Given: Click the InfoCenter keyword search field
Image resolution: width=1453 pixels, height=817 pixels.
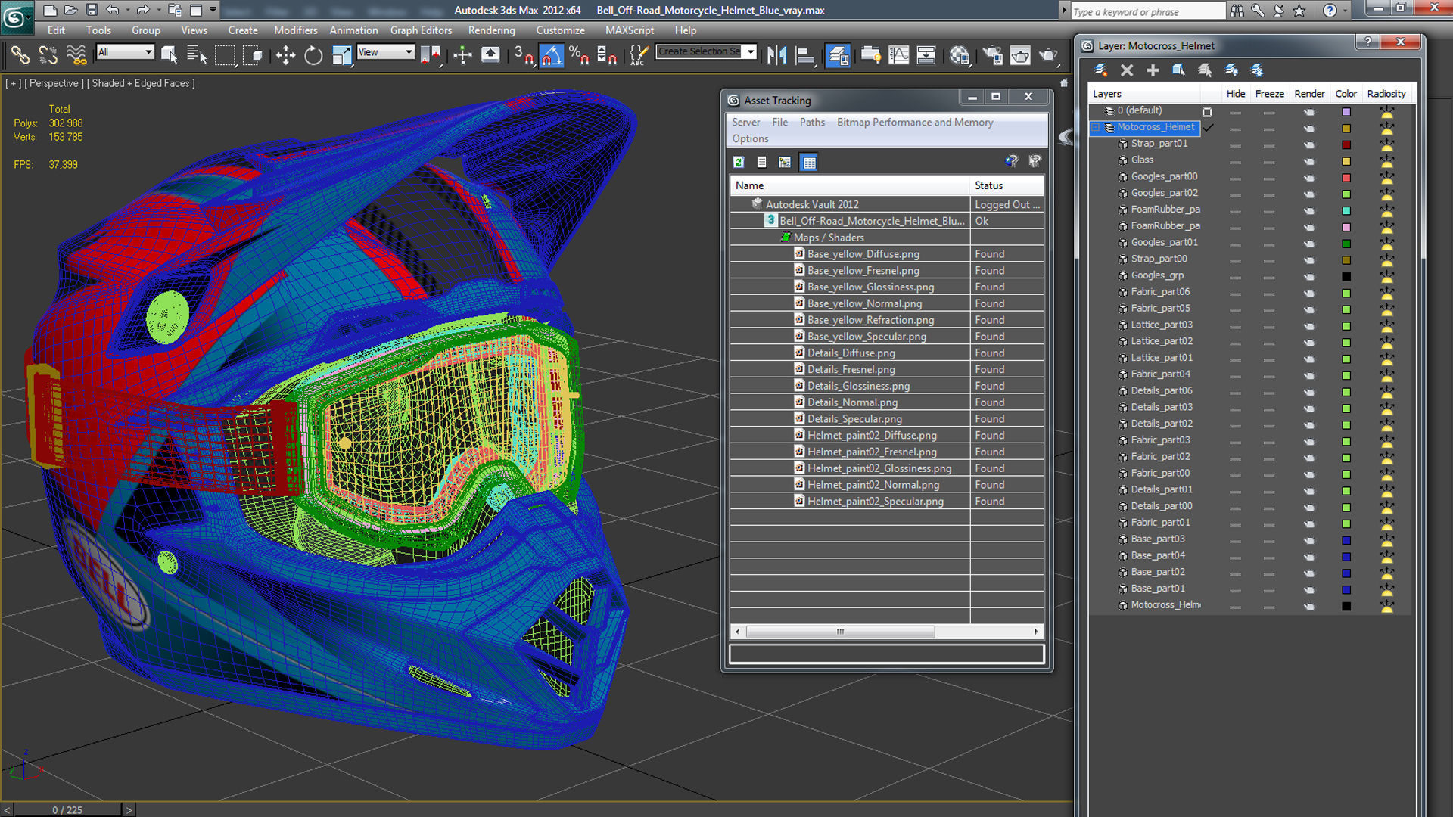Looking at the screenshot, I should coord(1147,11).
